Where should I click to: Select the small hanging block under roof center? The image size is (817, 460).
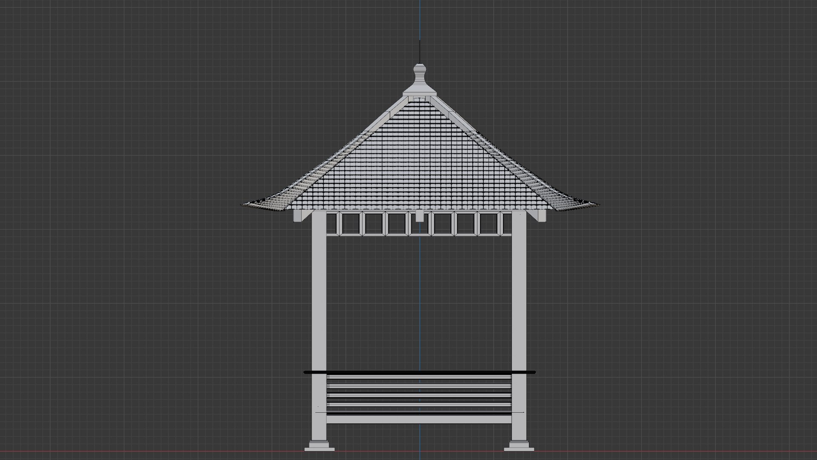tap(420, 216)
